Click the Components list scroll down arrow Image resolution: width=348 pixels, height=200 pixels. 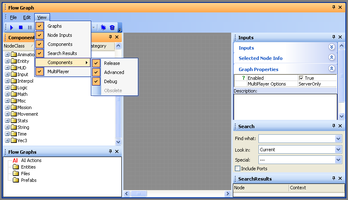118,142
